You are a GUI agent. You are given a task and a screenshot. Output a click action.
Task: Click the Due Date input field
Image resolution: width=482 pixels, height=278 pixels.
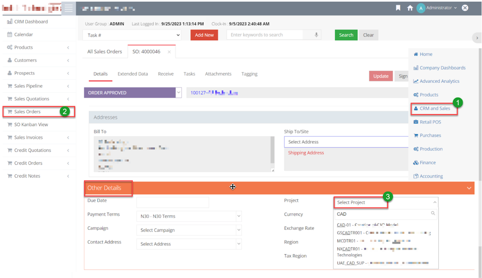172,202
